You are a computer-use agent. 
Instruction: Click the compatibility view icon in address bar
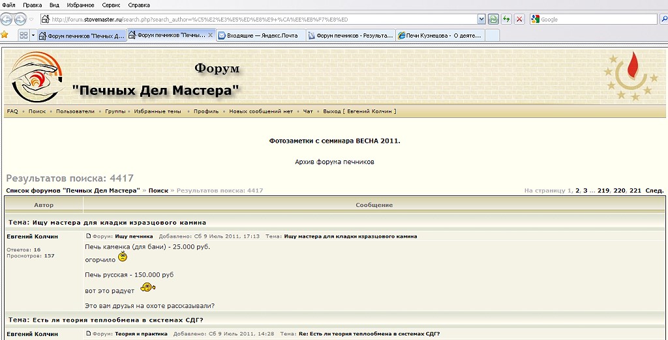(494, 20)
